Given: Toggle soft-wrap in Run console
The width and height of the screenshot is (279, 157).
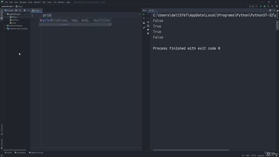Looking at the screenshot, I should click(148, 22).
